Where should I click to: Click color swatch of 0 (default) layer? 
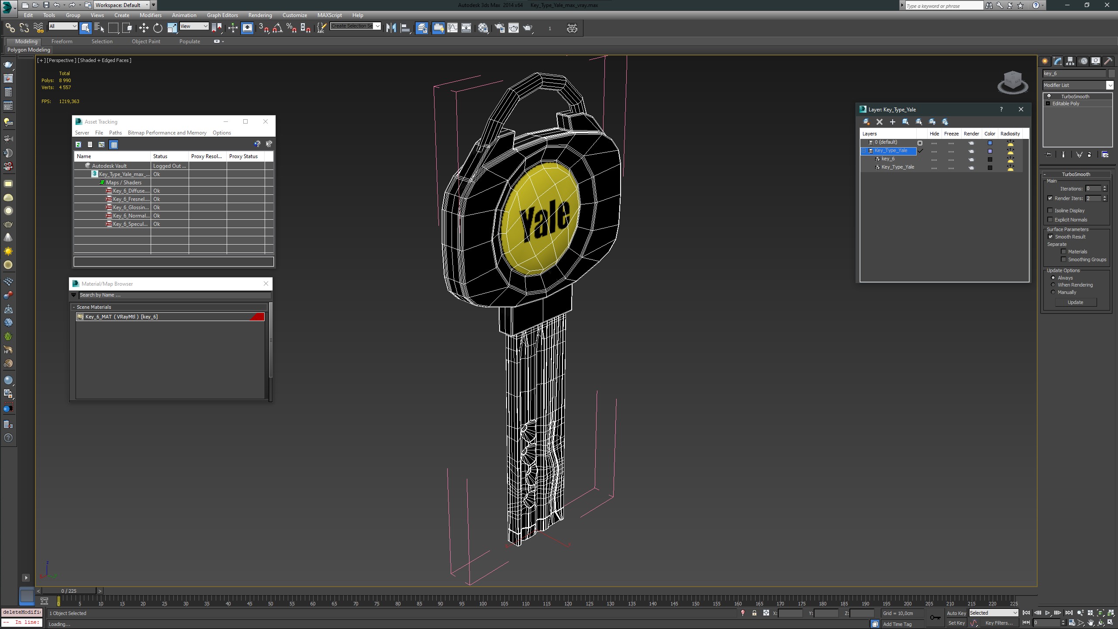pos(990,143)
